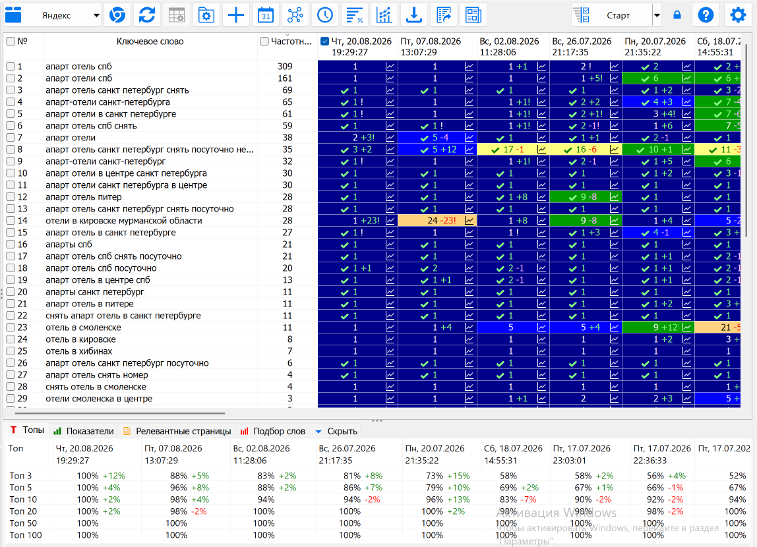Uncheck the Чт, 20.08.2026 column checkbox
Viewport: 757px width, 547px height.
[325, 42]
